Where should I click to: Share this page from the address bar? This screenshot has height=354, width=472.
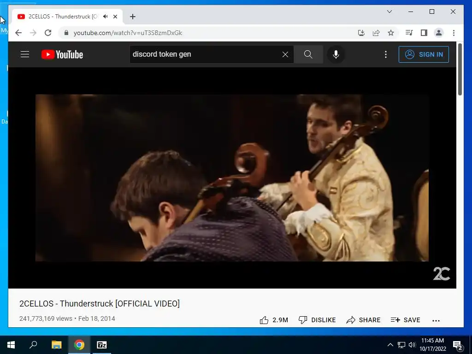[x=376, y=33]
